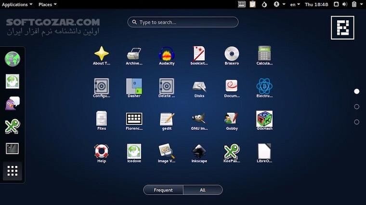Image resolution: width=366 pixels, height=205 pixels.
Task: Expand the en keyboard layout menu
Action: pos(295,4)
